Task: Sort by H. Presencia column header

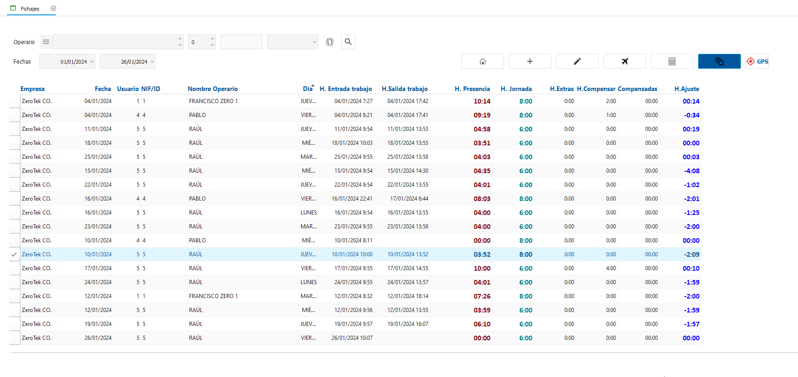Action: coord(472,89)
